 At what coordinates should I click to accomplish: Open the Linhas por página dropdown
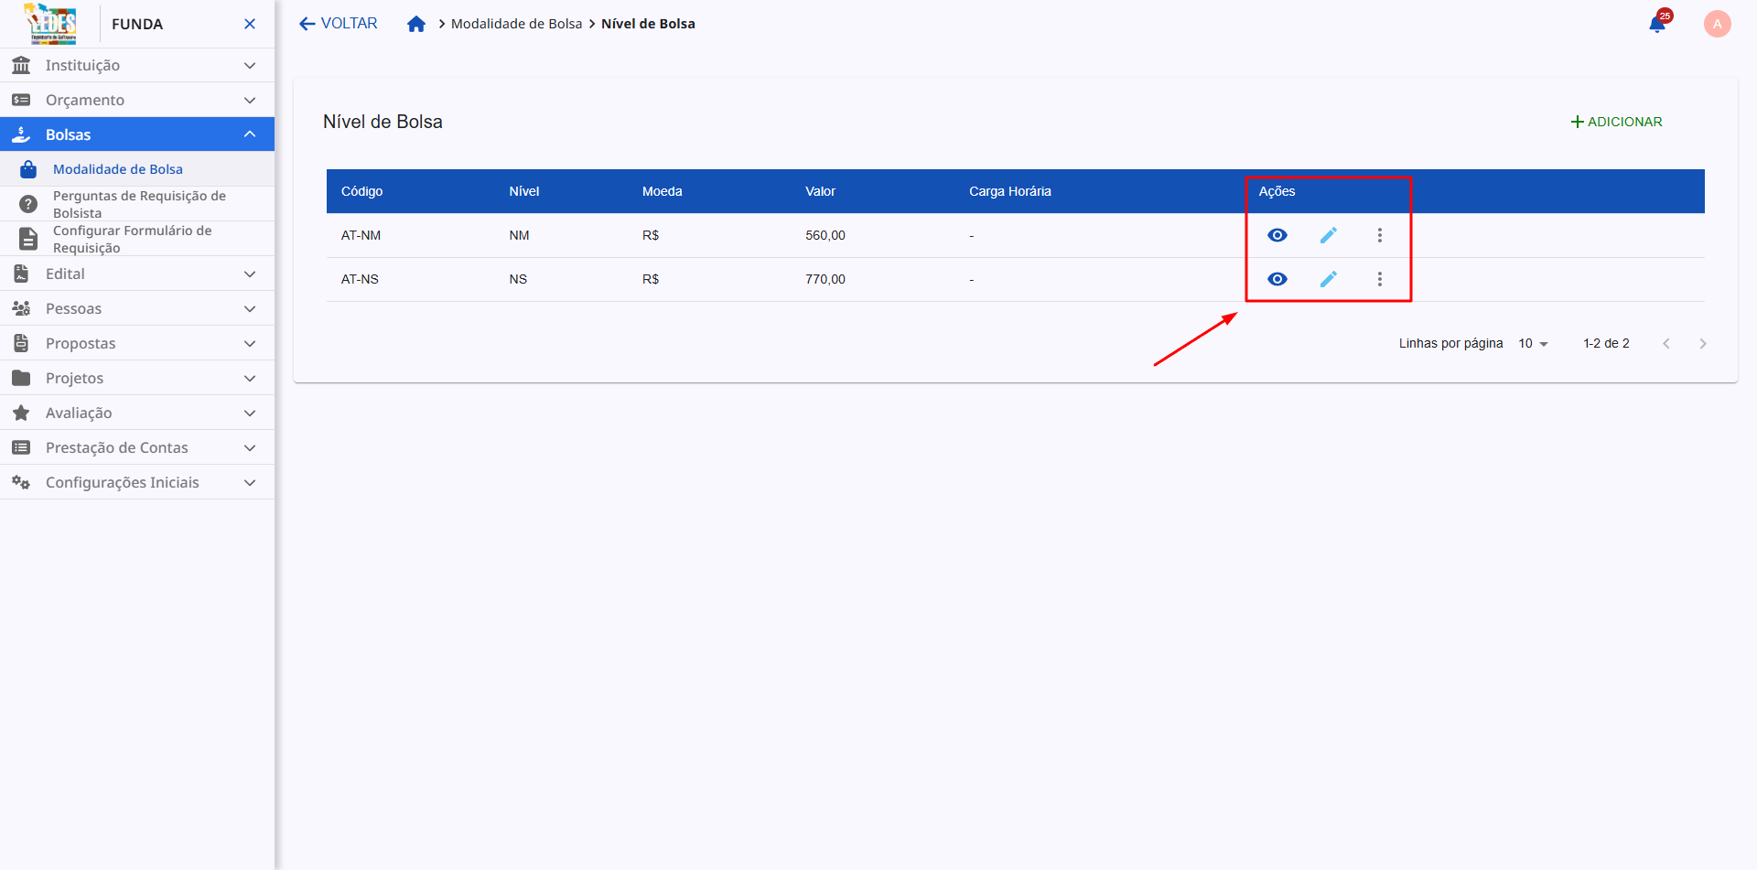tap(1533, 343)
